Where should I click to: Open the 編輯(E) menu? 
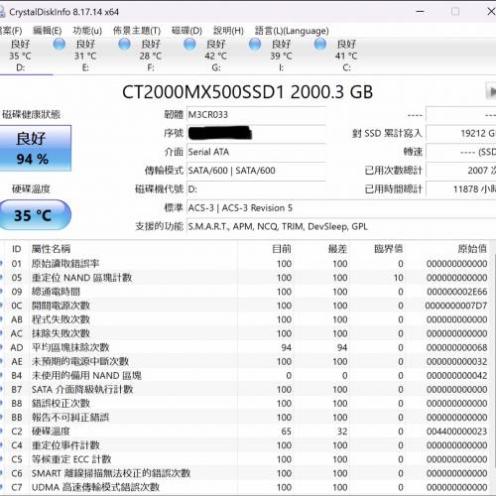click(48, 31)
